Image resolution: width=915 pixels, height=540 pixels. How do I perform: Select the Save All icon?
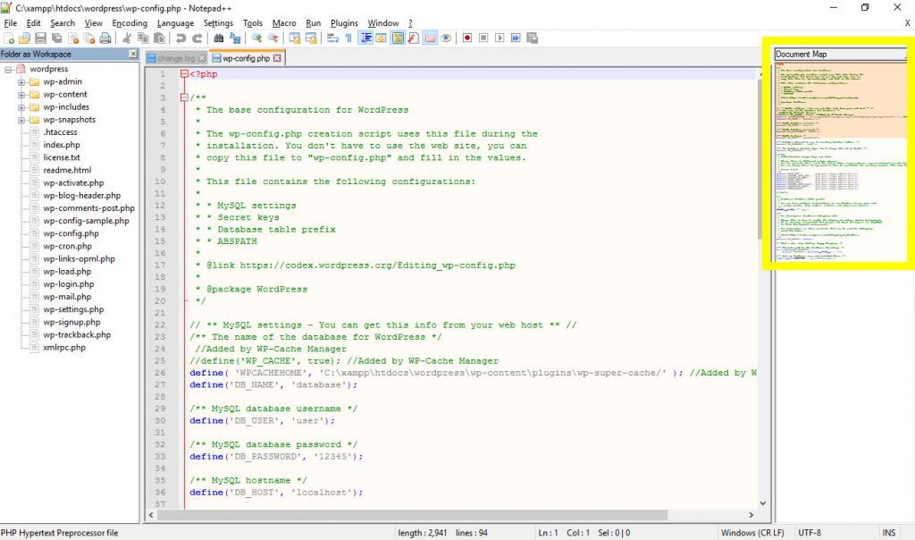(56, 38)
